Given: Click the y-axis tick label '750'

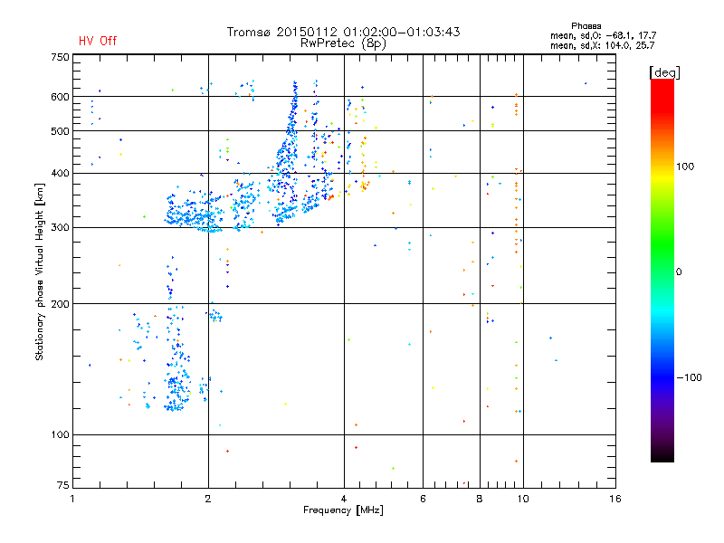Looking at the screenshot, I should click(x=60, y=57).
